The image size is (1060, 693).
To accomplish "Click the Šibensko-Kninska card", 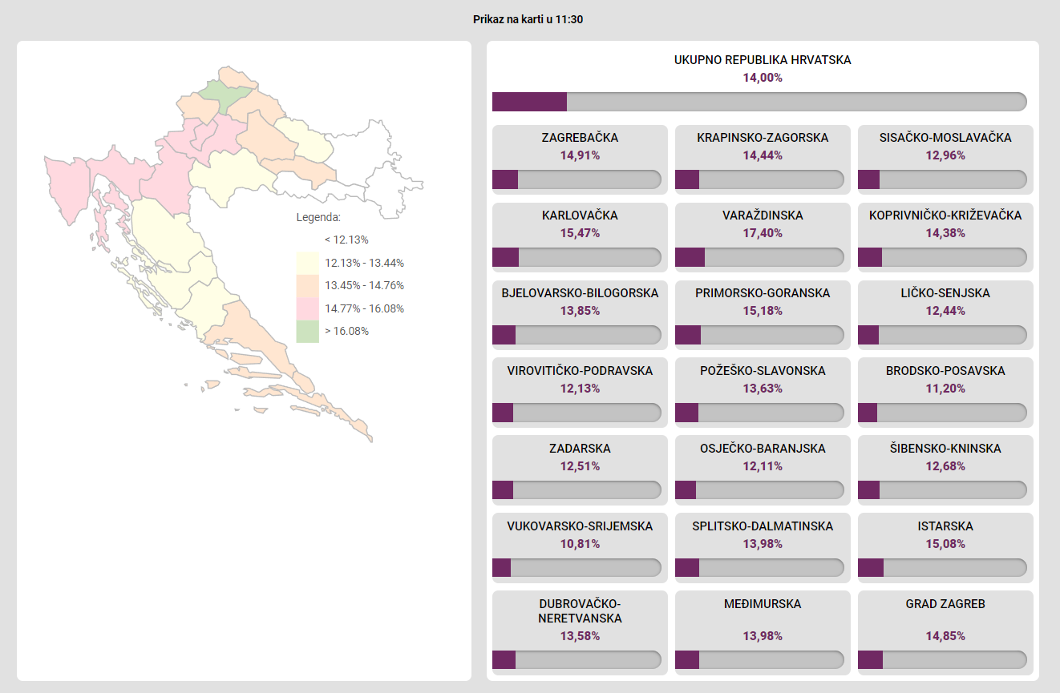I will [x=945, y=470].
